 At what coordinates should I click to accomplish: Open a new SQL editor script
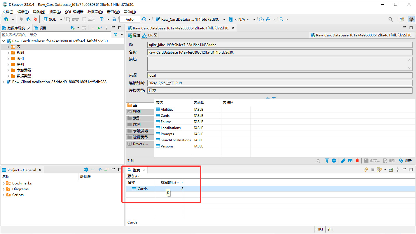(50, 19)
